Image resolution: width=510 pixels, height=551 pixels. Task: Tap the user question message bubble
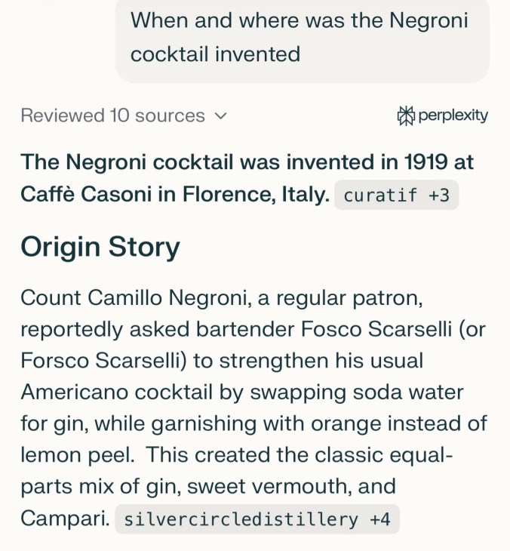click(x=302, y=37)
